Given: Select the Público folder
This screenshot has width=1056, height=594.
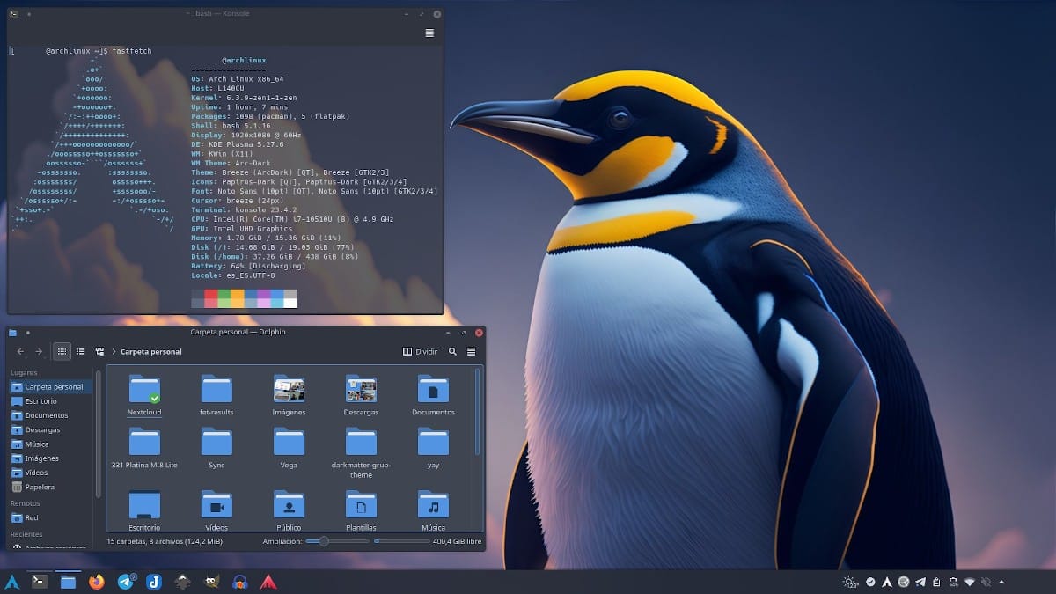Looking at the screenshot, I should click(x=289, y=511).
